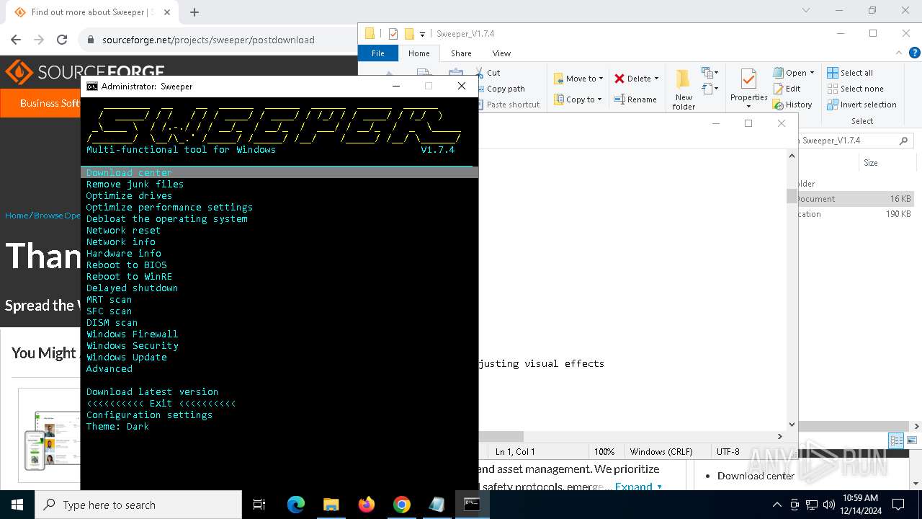The width and height of the screenshot is (922, 519).
Task: Click Select all in Explorer ribbon
Action: click(x=850, y=73)
